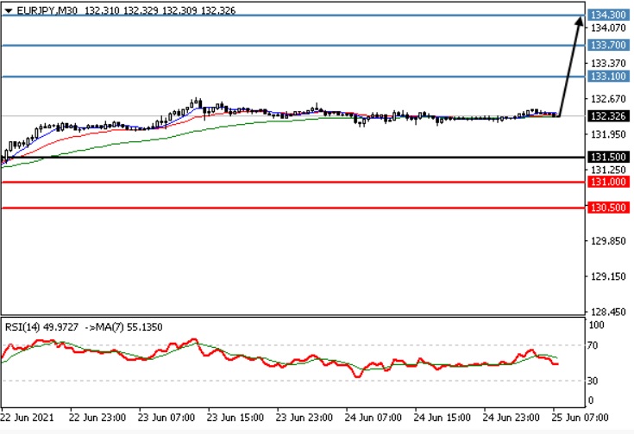Click the 24 Jun 23:00 time label
This screenshot has width=634, height=434.
point(511,418)
